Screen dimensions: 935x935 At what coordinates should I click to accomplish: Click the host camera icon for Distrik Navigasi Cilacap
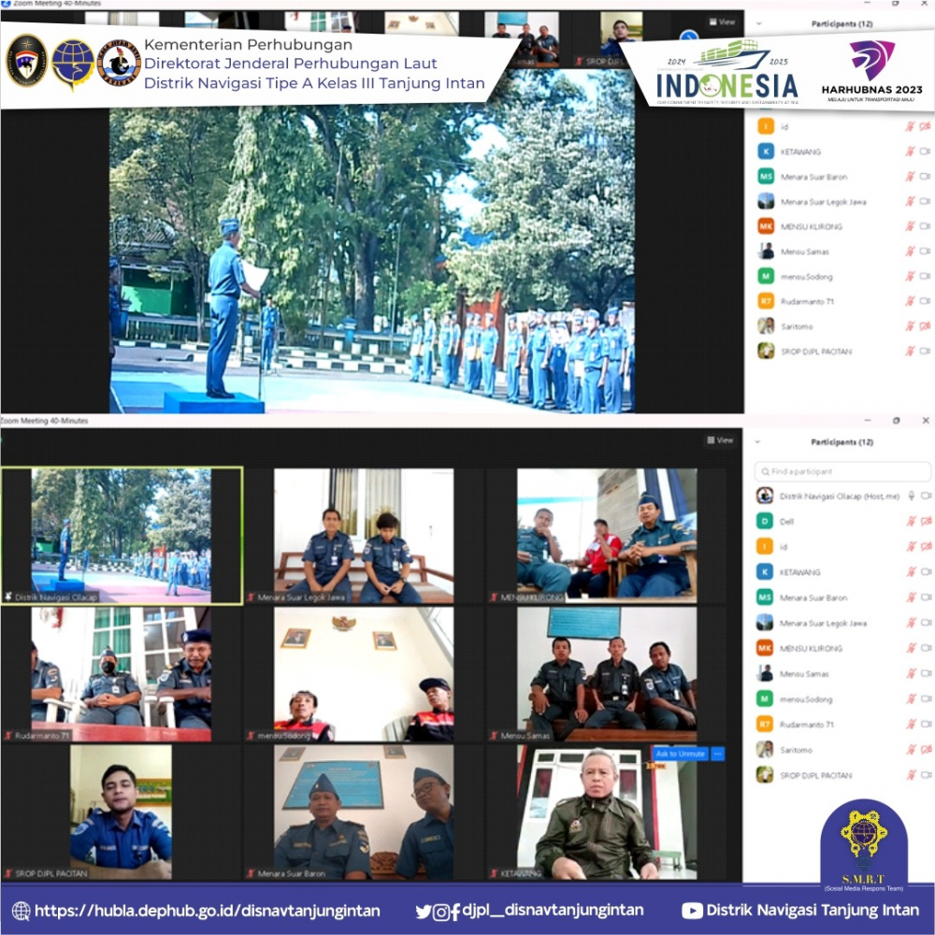pyautogui.click(x=926, y=496)
